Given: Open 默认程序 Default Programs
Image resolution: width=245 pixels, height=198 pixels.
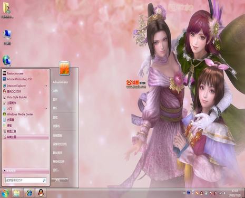Looking at the screenshot, I should click(57, 153).
